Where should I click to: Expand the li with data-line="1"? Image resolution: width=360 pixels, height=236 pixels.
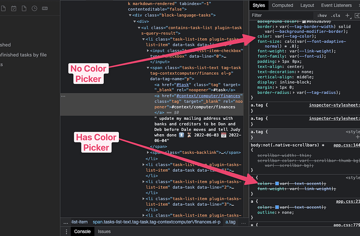click(143, 165)
